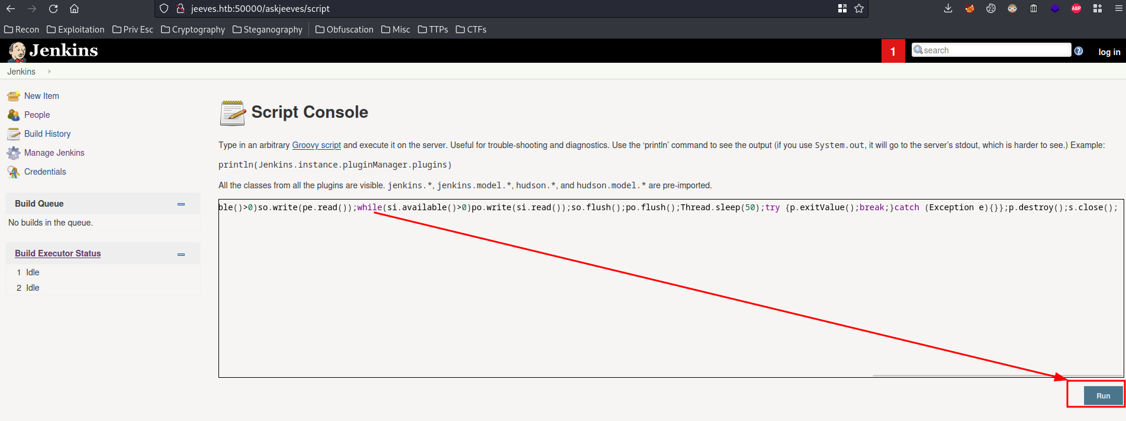Click executor 1 Idle status text
Viewport: 1126px width, 421px height.
(x=33, y=272)
